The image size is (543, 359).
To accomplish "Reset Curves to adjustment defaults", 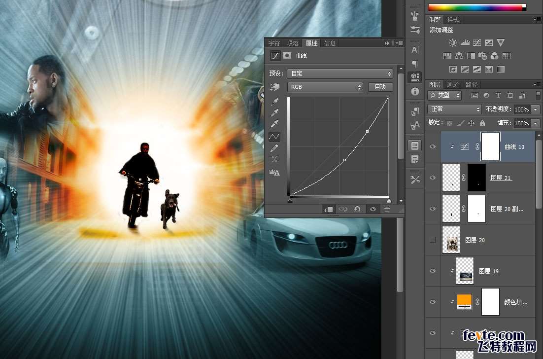I will [x=357, y=209].
